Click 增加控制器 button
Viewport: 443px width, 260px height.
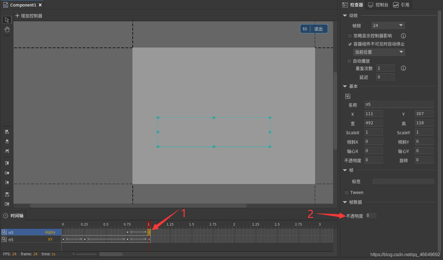(29, 16)
